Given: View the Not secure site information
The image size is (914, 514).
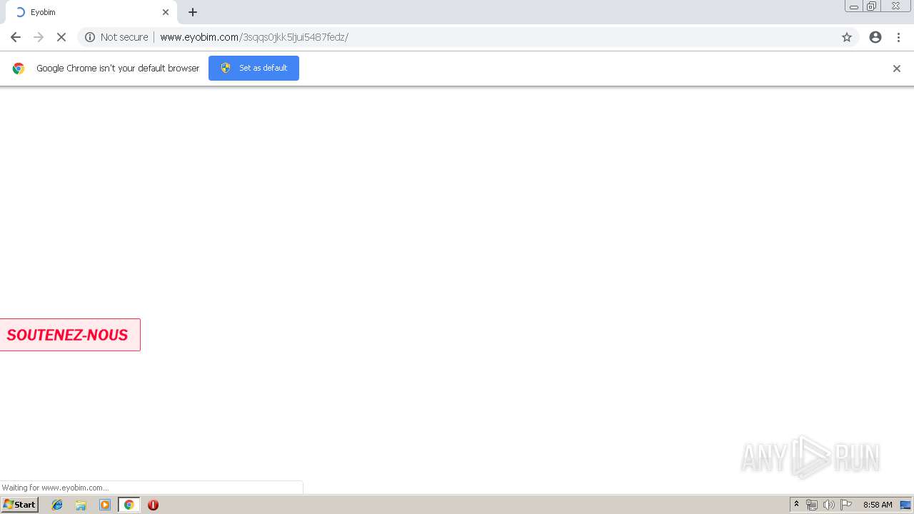Looking at the screenshot, I should coord(116,37).
